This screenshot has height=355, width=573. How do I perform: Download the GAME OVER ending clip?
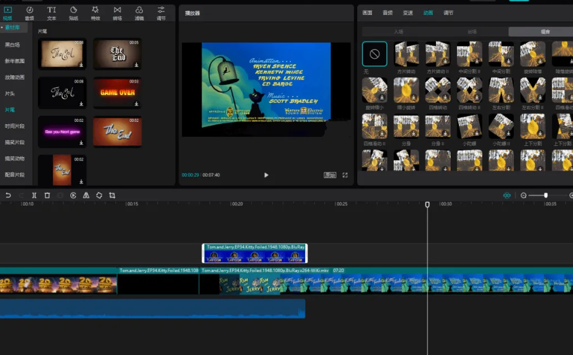point(136,104)
